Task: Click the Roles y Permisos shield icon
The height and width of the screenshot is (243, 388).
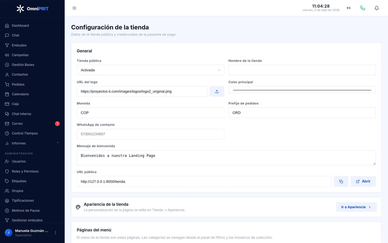Action: [x=7, y=171]
